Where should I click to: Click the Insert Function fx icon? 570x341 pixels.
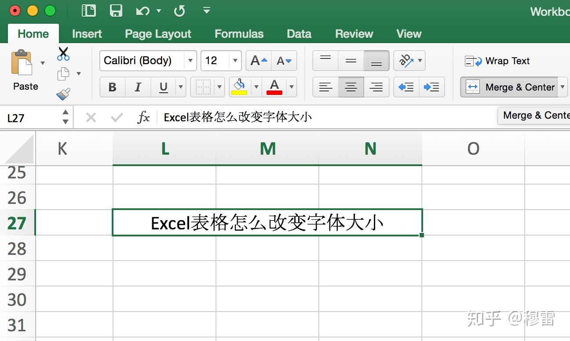143,117
